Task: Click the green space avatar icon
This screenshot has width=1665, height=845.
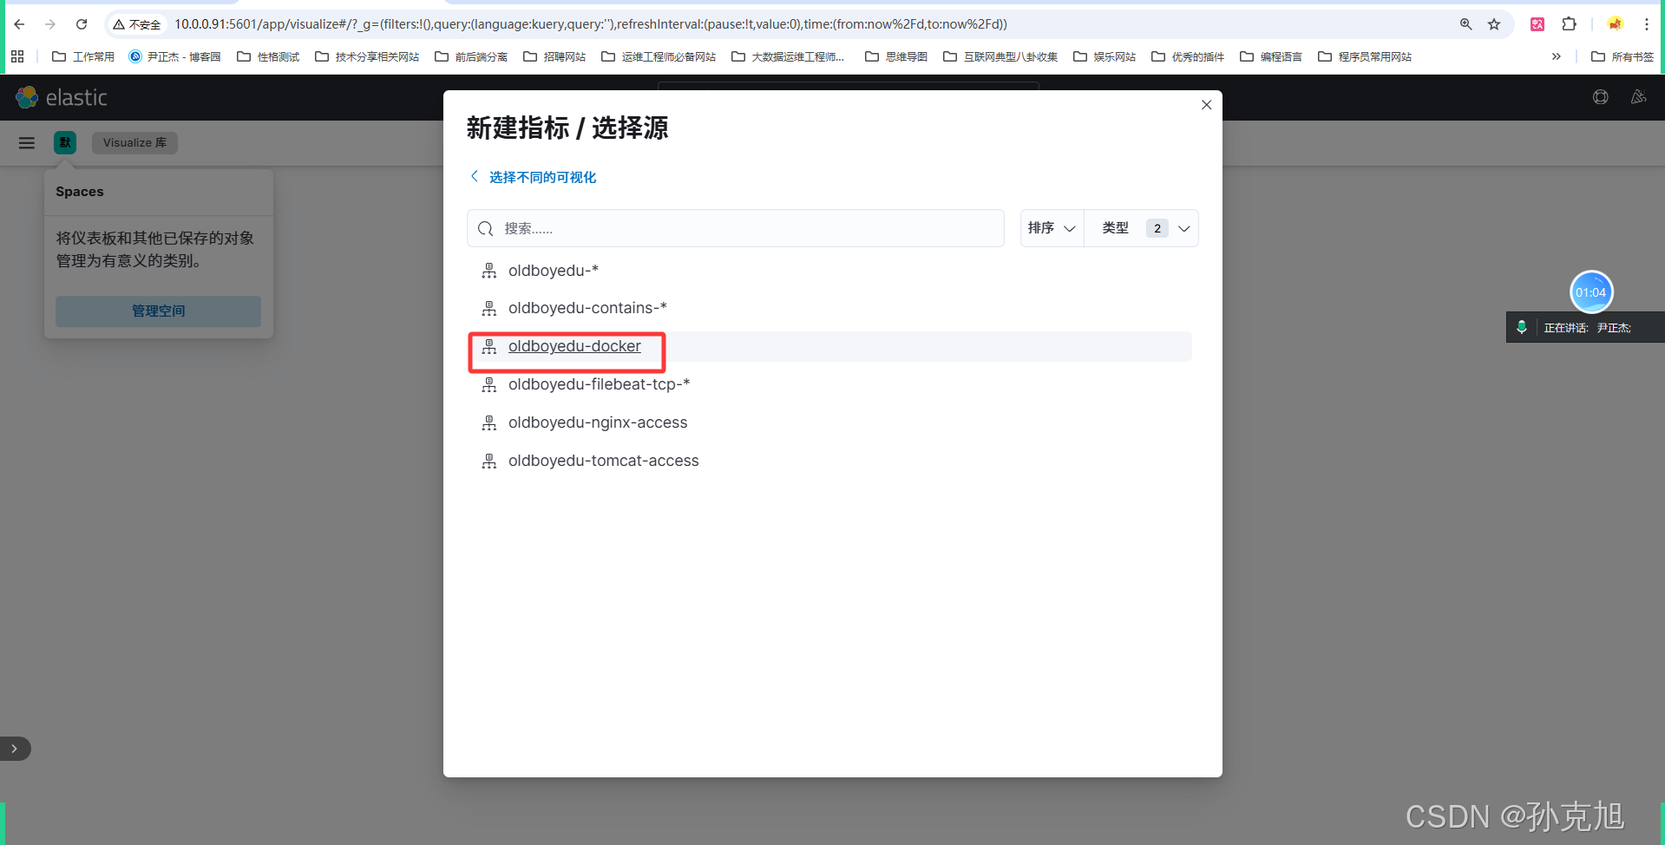Action: (65, 142)
